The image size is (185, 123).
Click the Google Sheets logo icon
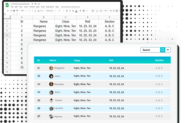point(7,5)
